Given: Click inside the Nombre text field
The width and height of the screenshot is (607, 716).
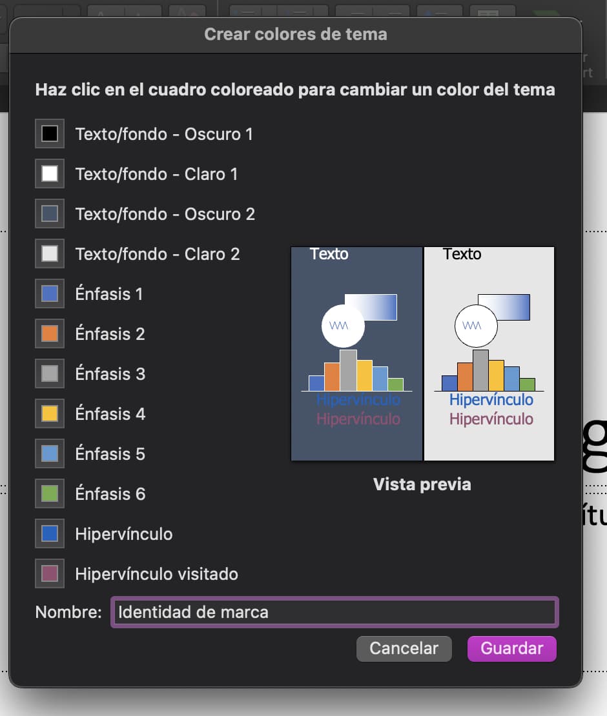Looking at the screenshot, I should tap(333, 612).
